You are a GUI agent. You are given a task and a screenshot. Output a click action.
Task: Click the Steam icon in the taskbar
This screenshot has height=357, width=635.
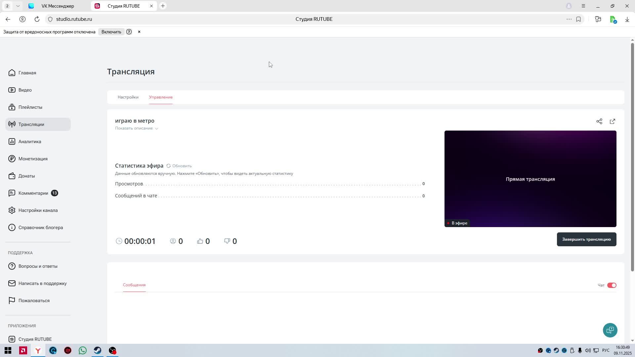(98, 350)
